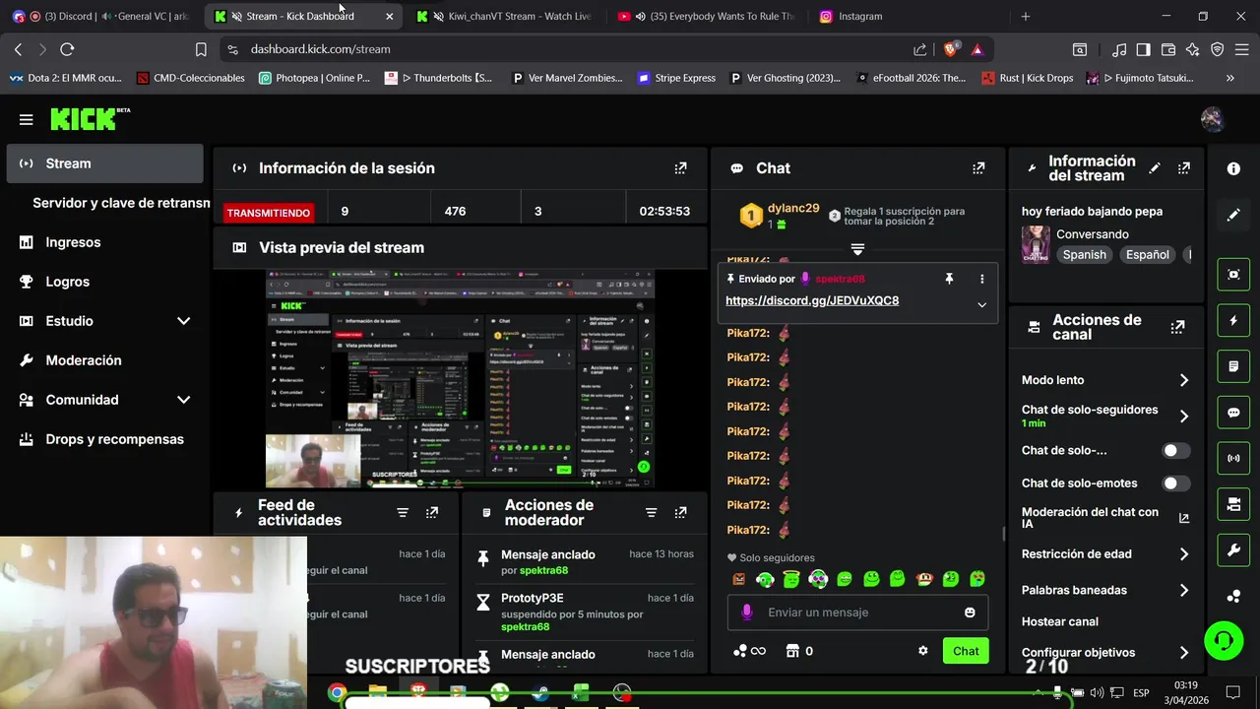Pop out the Acciones de canal panel
Viewport: 1260px width, 709px height.
coord(1177,327)
